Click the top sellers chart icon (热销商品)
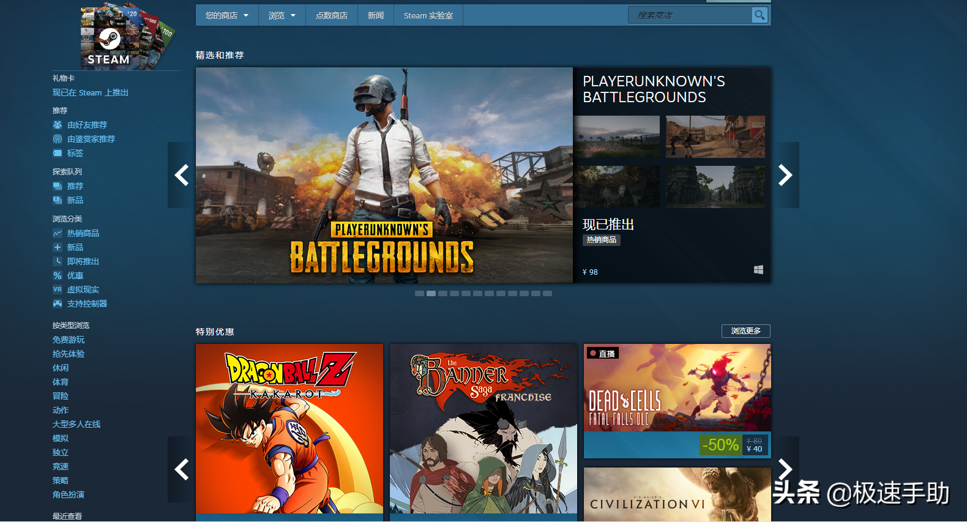Screen dimensions: 967x522 tap(58, 233)
